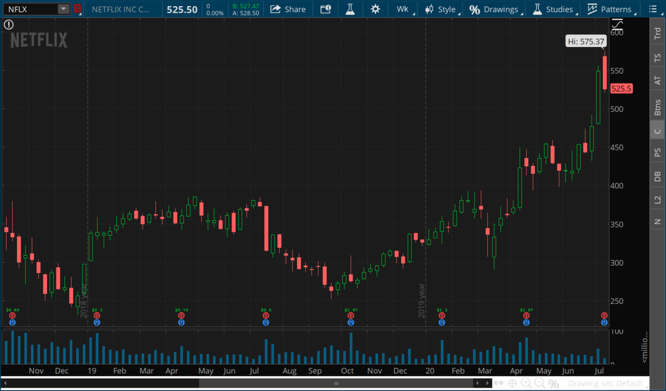Click the earnings icon labeled $0.76
The height and width of the screenshot is (391, 666).
181,316
